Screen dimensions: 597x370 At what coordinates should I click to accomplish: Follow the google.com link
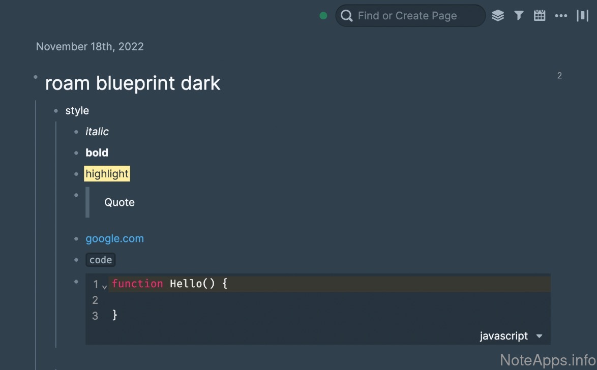(x=114, y=238)
